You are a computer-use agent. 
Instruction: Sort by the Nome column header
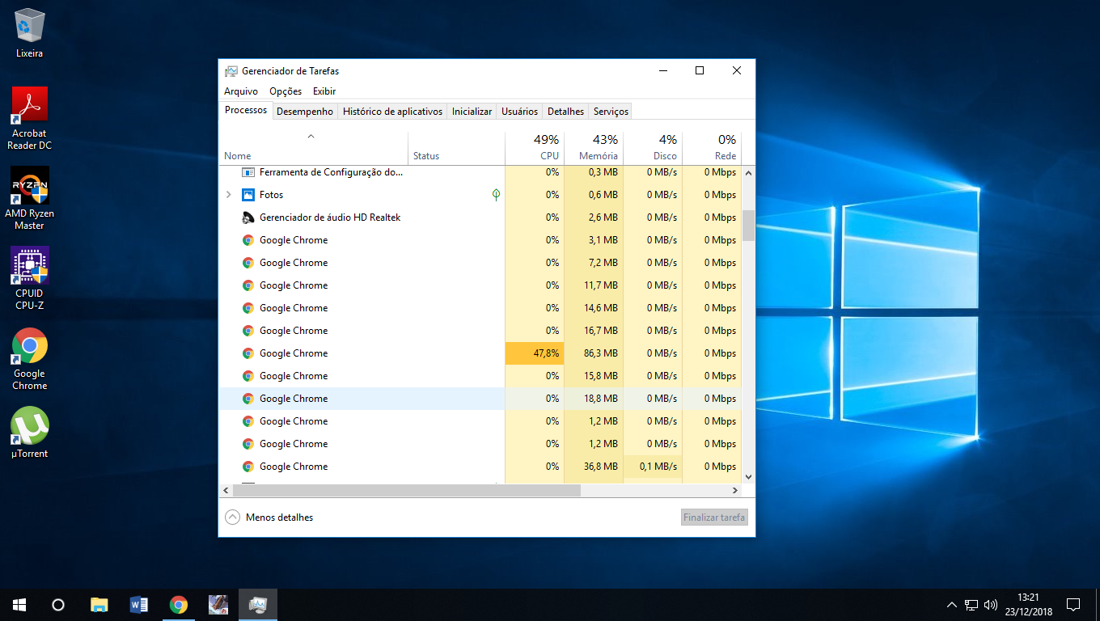pyautogui.click(x=314, y=148)
